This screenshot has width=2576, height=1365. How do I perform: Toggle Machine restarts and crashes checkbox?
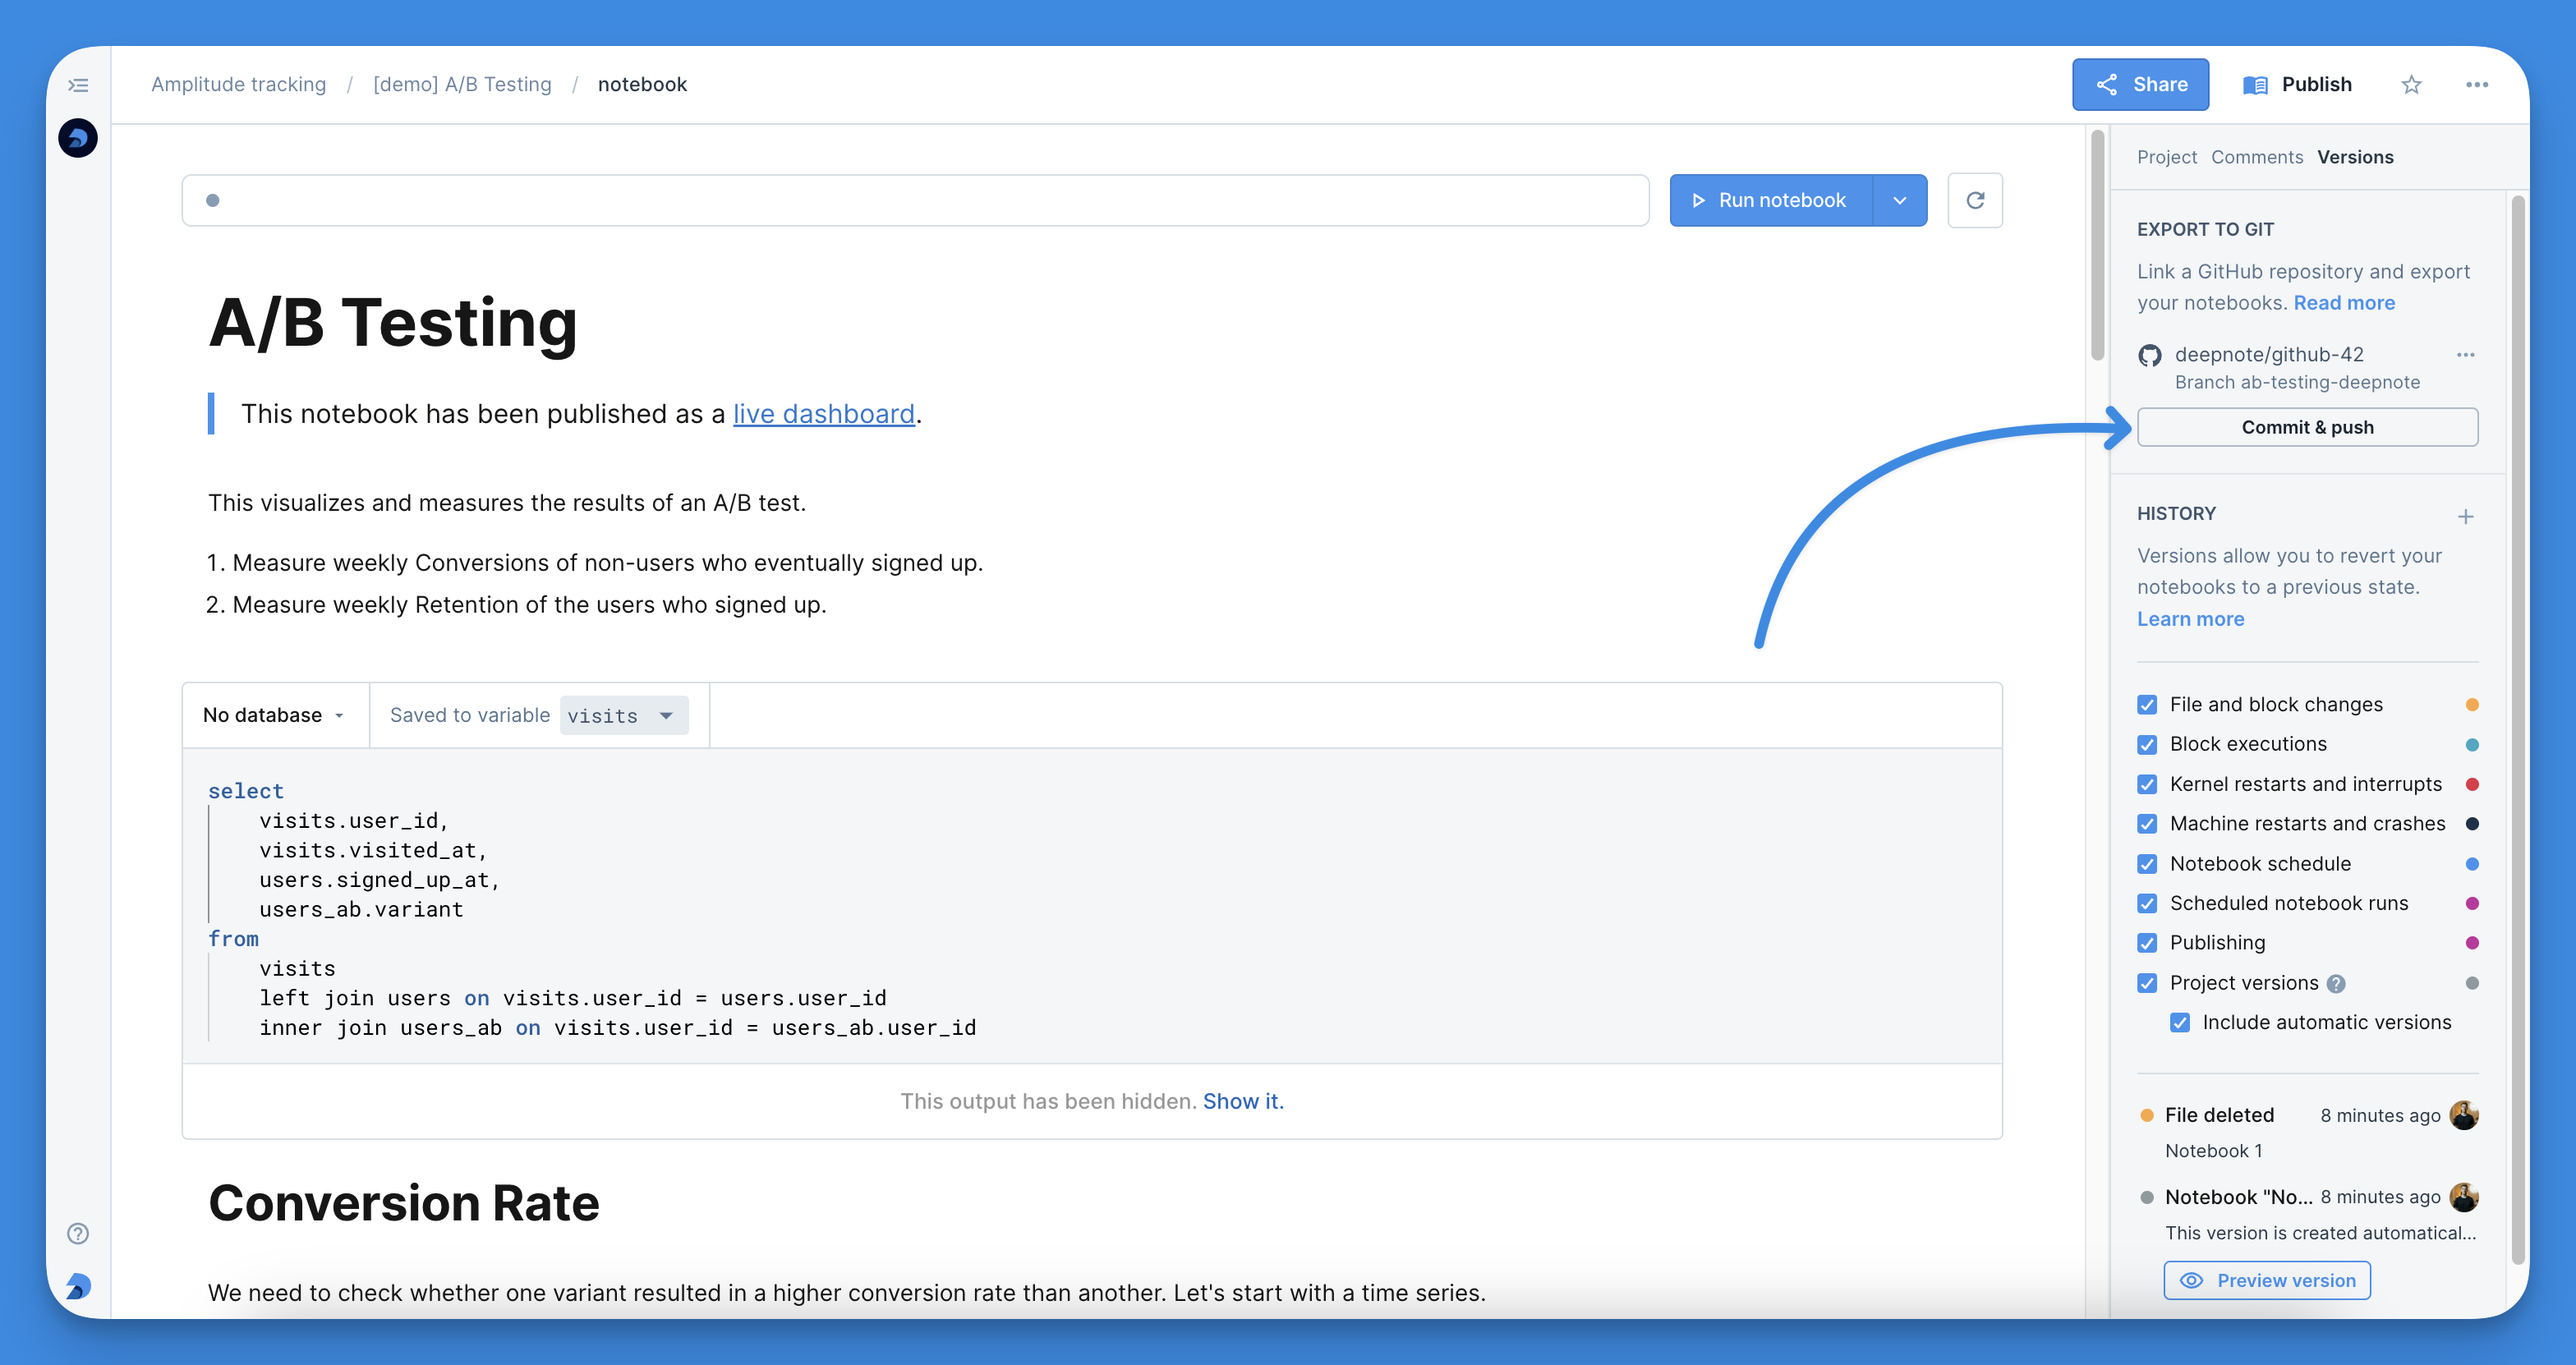(x=2147, y=824)
